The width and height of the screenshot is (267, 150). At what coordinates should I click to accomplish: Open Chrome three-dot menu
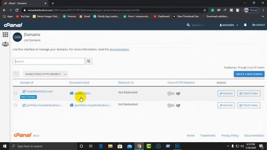point(263,10)
